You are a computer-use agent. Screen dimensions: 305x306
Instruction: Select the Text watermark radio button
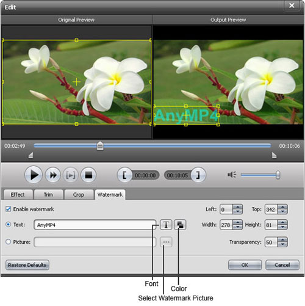pos(8,225)
